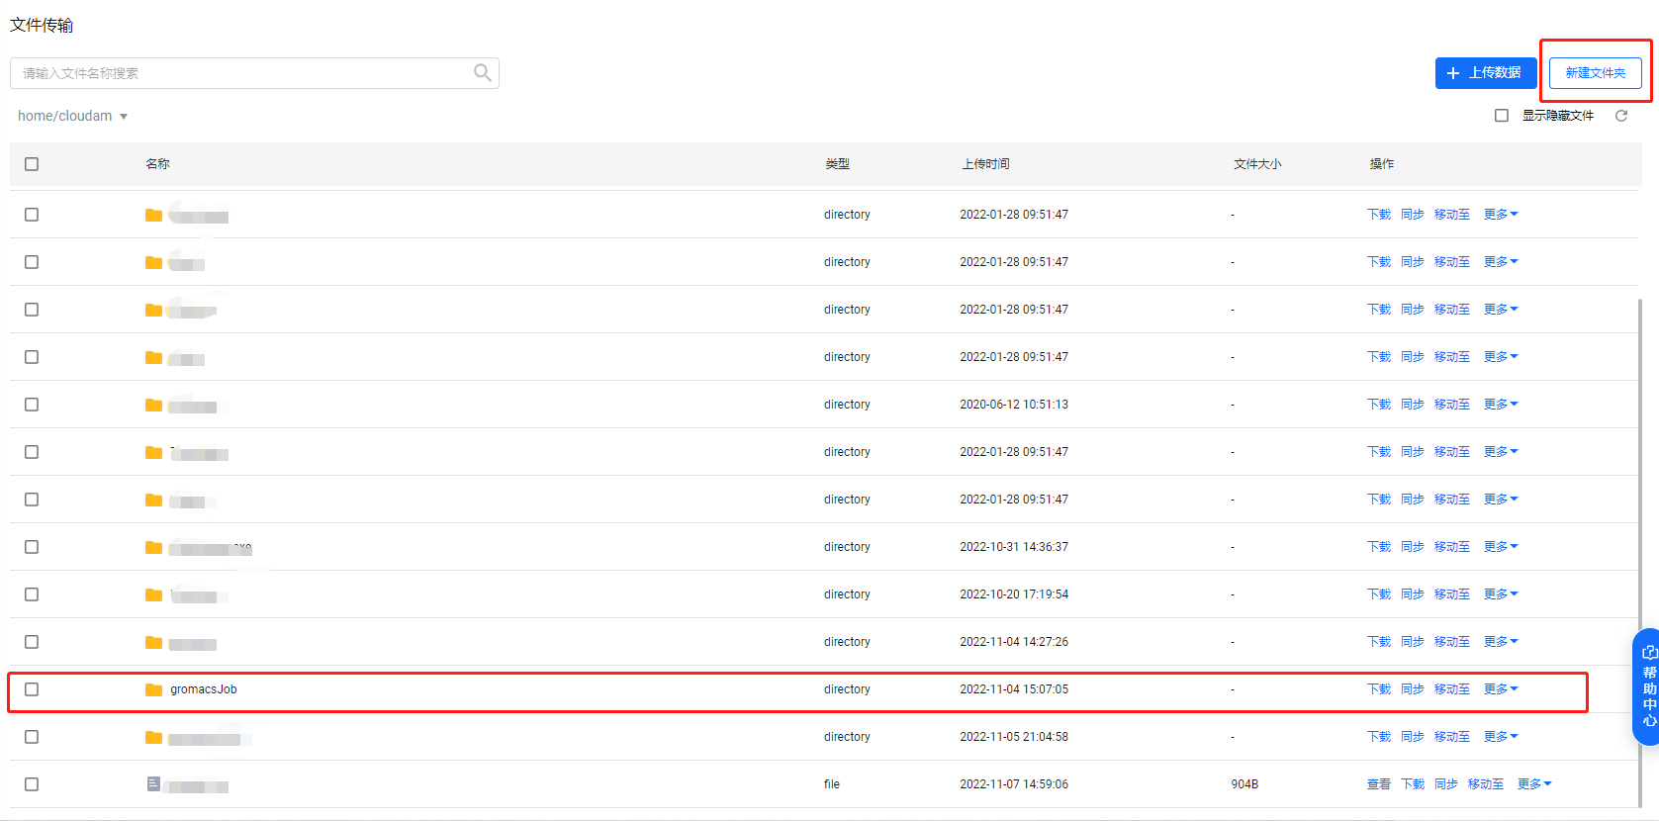Open 更多 dropdown for the 904B file
This screenshot has width=1659, height=821.
[1534, 784]
